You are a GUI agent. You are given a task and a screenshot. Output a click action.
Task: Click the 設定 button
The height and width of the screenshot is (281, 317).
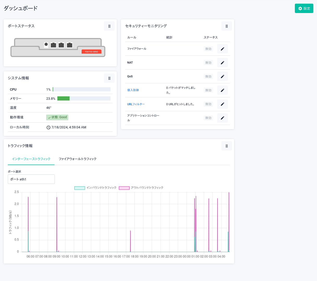304,8
